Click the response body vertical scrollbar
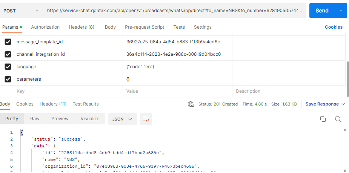Viewport: 349px width, 173px height. (344, 150)
